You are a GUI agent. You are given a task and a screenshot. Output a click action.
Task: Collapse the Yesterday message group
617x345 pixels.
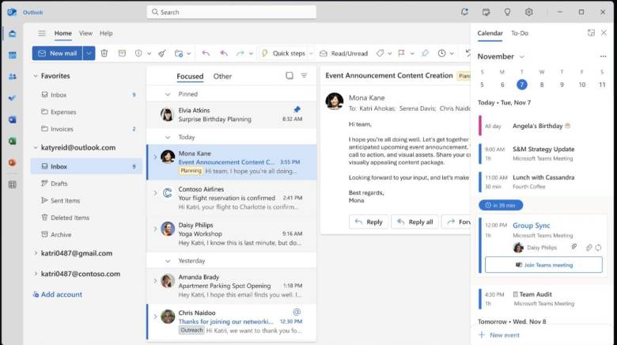coord(168,260)
